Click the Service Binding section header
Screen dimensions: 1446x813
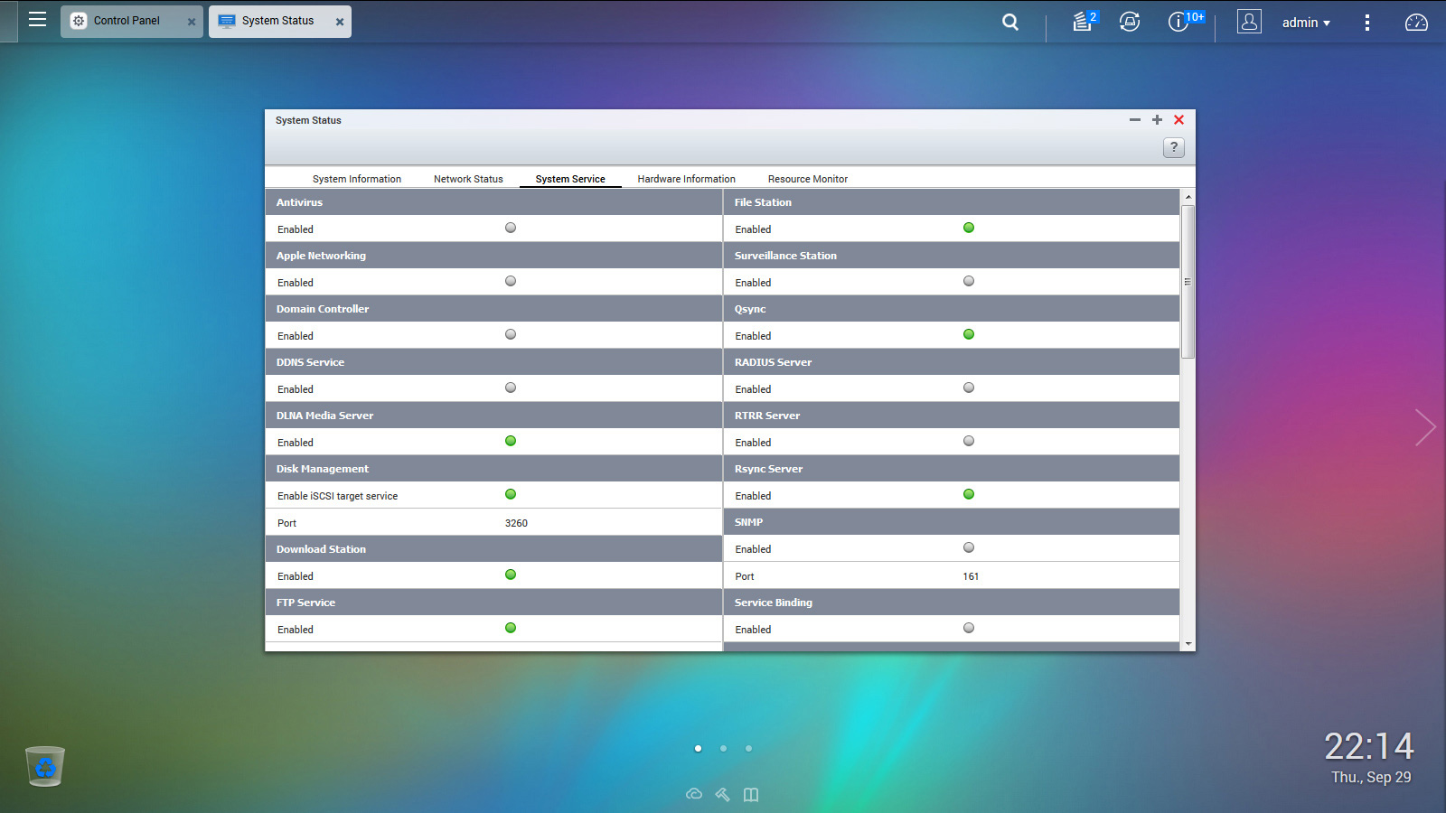(x=952, y=603)
